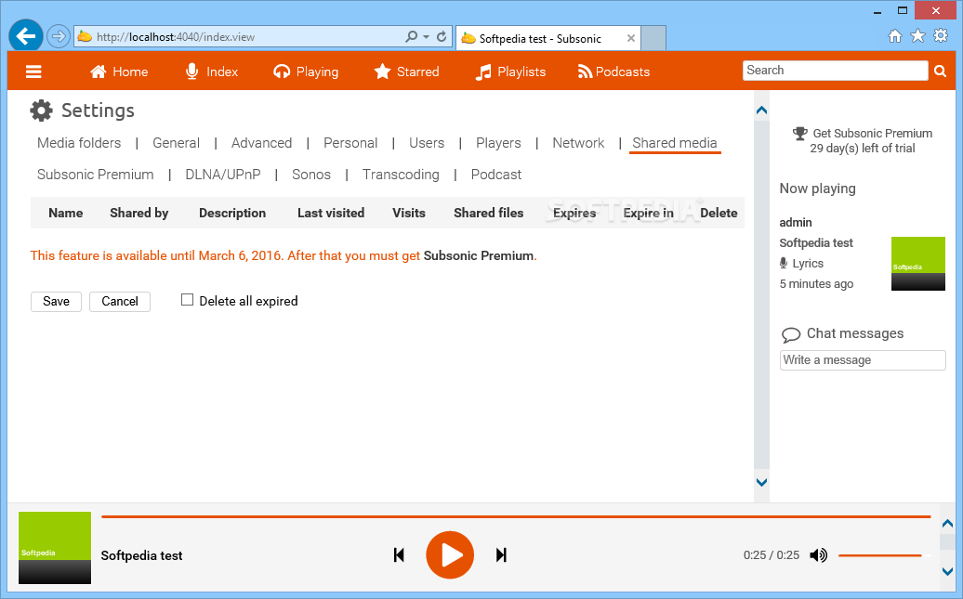Switch to the Media folders tab
Image resolution: width=963 pixels, height=599 pixels.
79,143
